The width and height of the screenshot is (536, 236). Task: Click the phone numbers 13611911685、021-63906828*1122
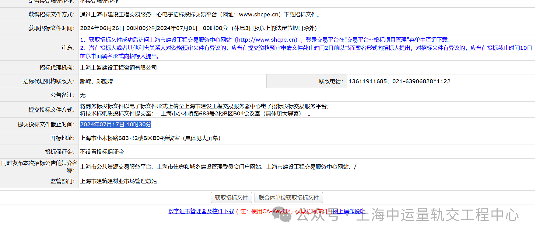click(x=399, y=81)
